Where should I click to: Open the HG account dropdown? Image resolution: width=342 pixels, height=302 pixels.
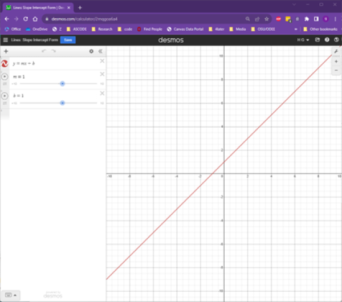tap(303, 40)
